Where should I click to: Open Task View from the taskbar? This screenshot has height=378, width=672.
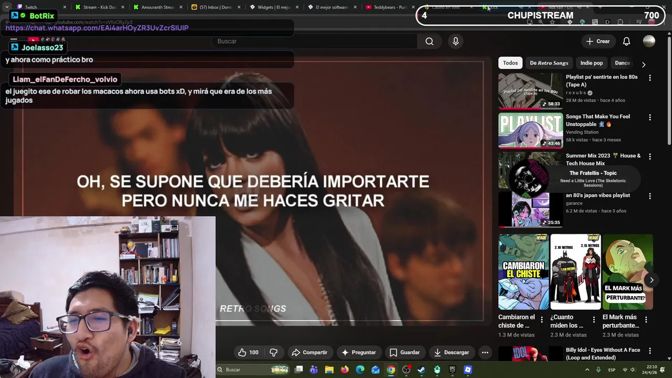[299, 370]
